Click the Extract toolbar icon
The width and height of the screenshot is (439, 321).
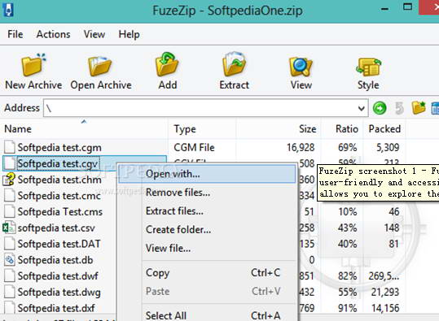(x=234, y=65)
